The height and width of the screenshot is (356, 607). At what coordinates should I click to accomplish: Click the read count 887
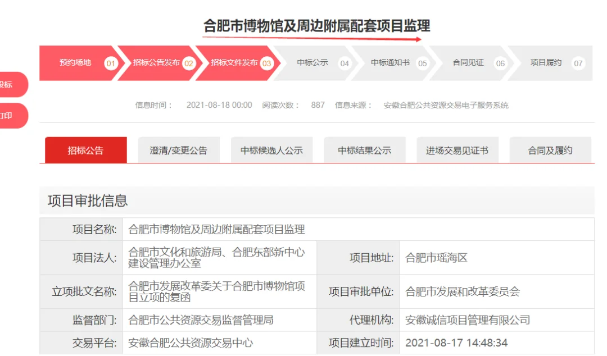318,105
